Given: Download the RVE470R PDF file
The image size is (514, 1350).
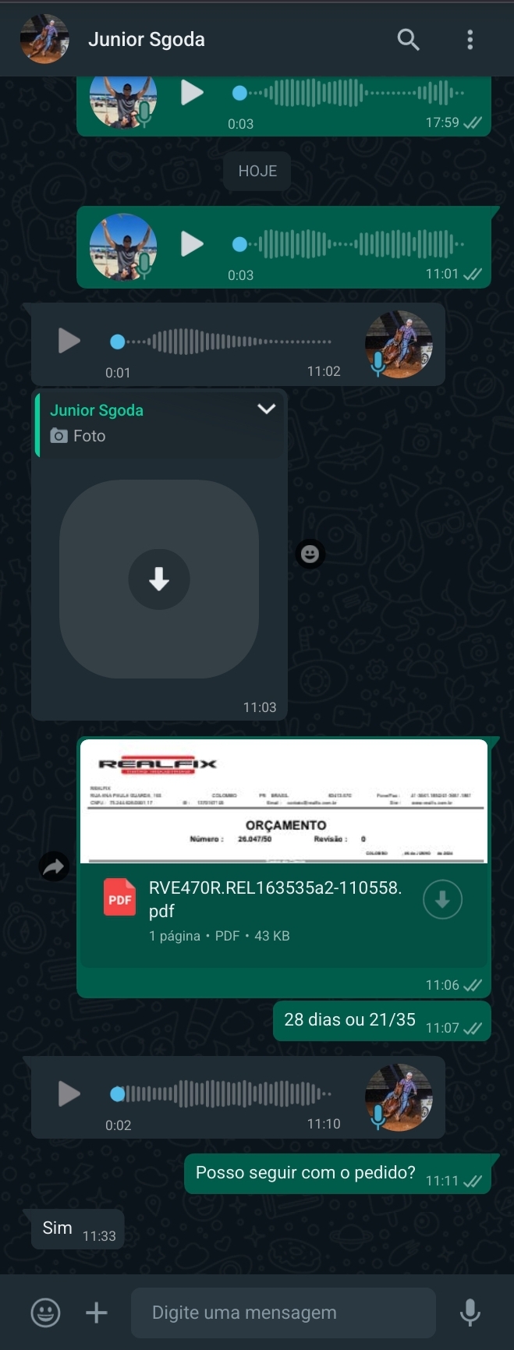Looking at the screenshot, I should pos(442,899).
